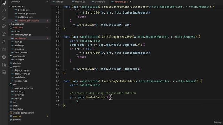223x125 pixels.
Task: Open the Testing flask view
Action: [x=4, y=42]
